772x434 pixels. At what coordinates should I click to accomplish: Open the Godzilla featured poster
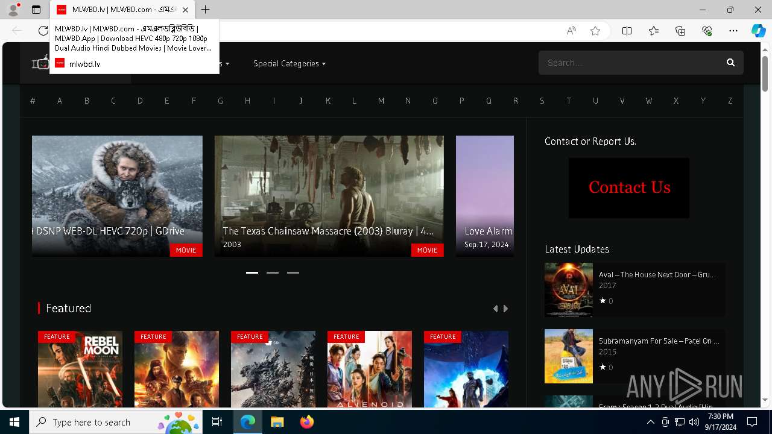click(x=273, y=369)
